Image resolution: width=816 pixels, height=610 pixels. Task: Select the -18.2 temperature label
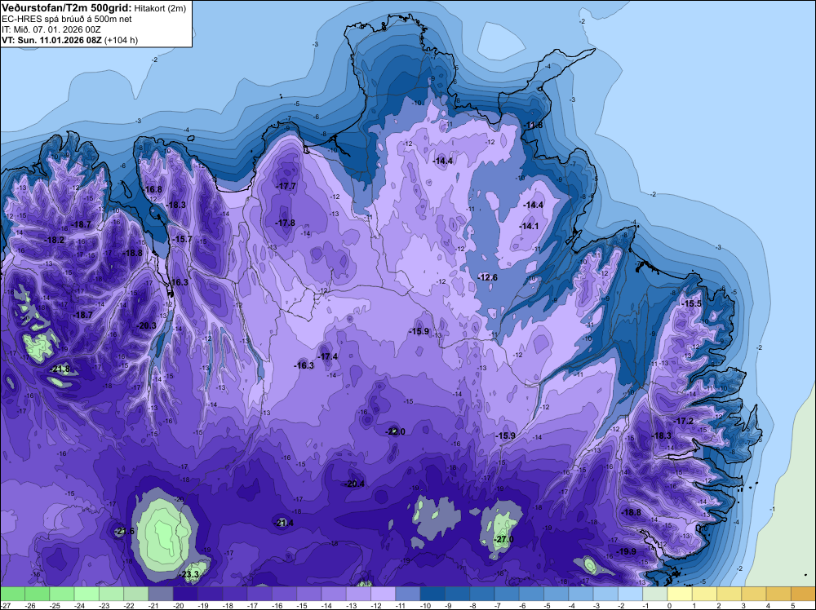point(55,241)
